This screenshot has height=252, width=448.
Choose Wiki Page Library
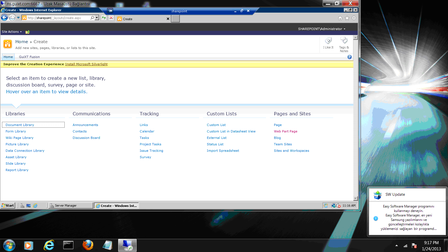click(x=20, y=138)
